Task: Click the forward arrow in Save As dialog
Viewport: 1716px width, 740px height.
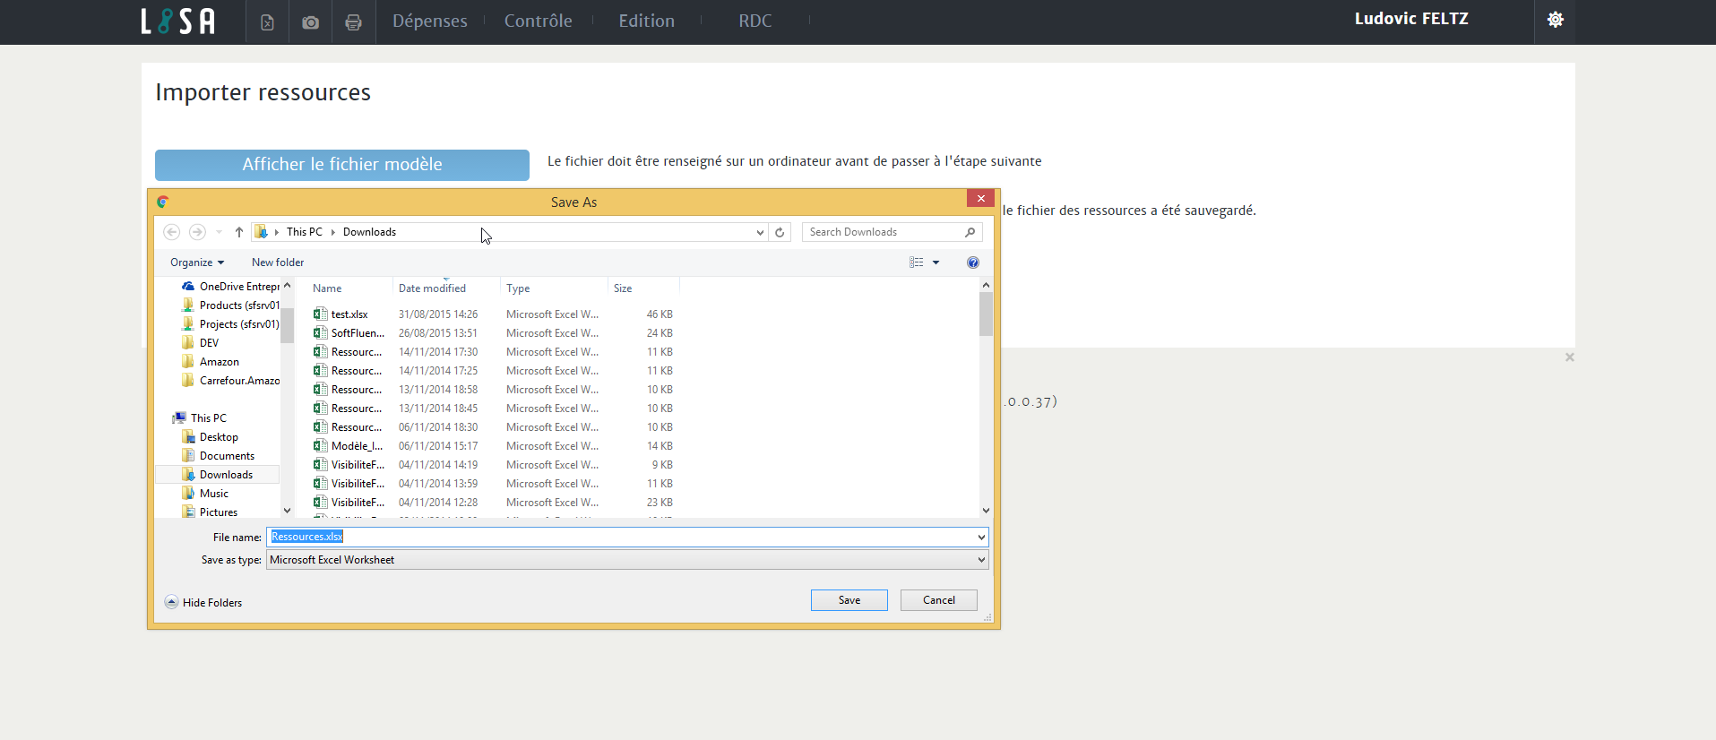Action: coord(197,232)
